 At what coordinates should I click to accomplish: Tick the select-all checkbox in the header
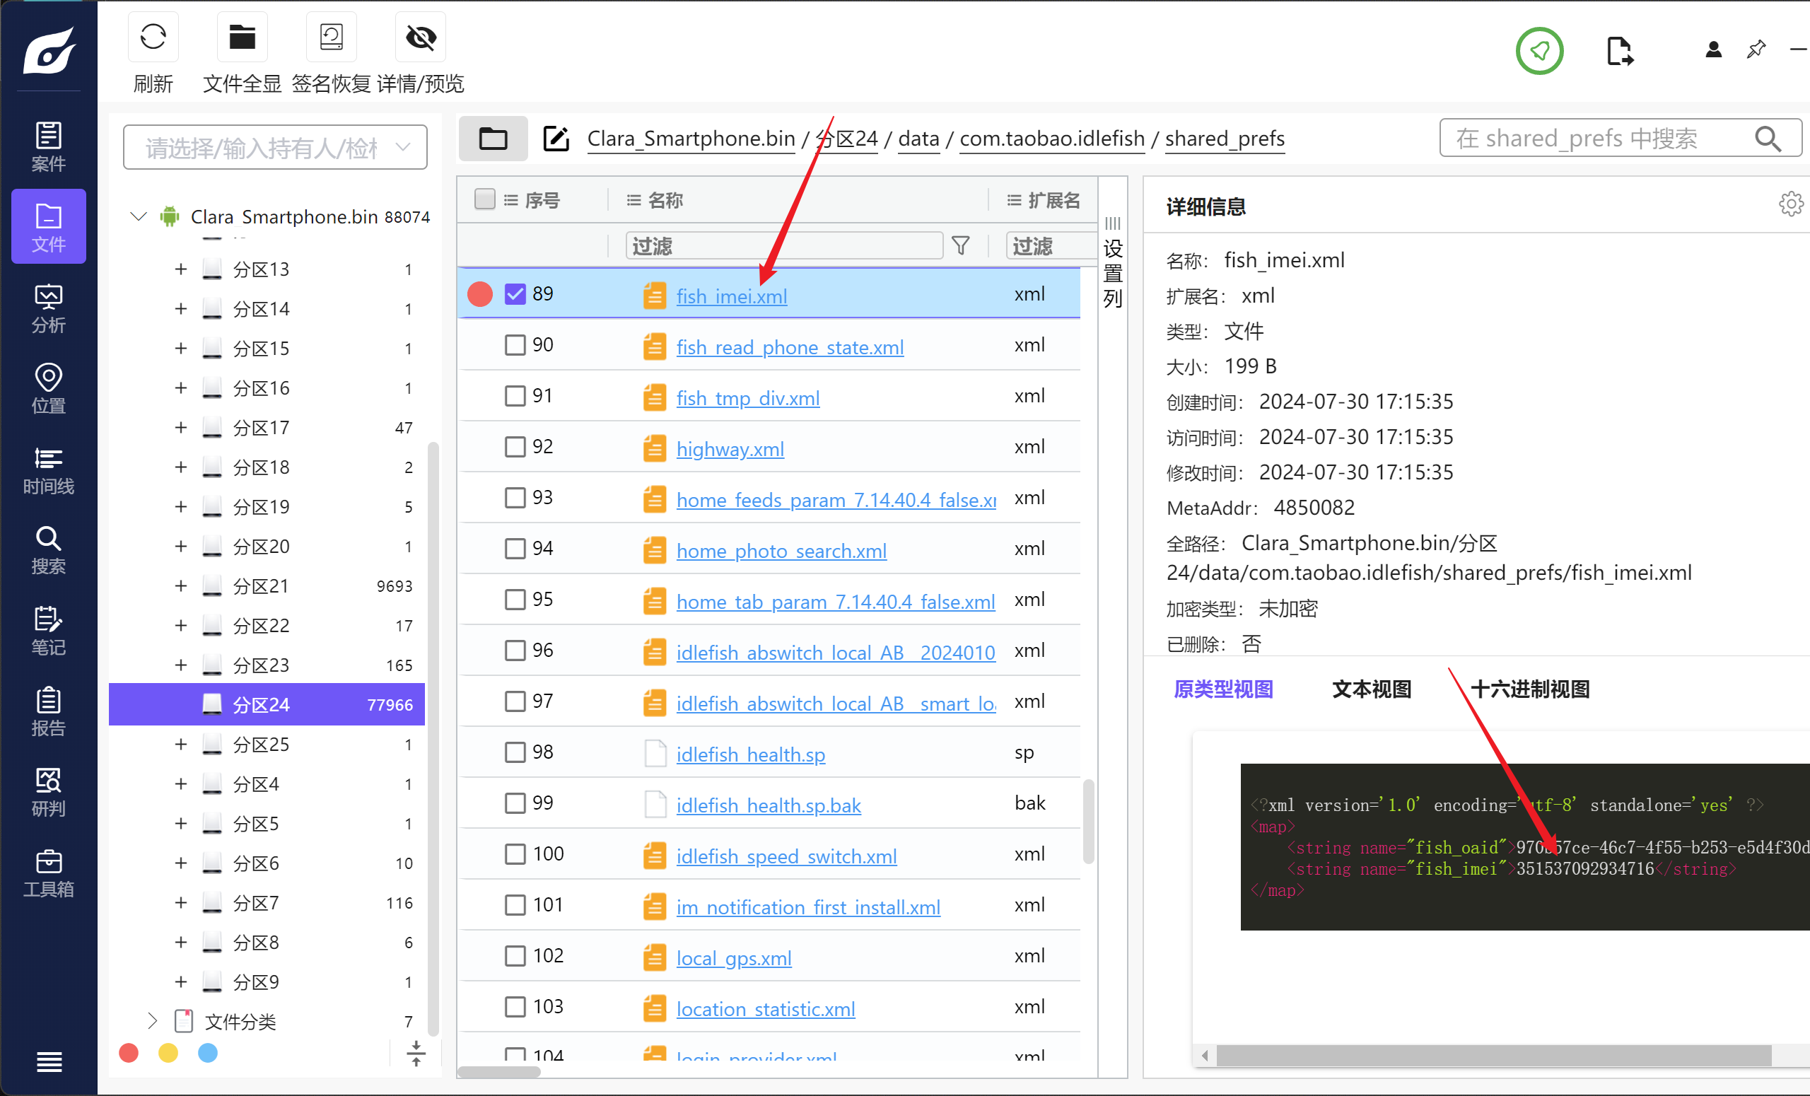[x=485, y=199]
